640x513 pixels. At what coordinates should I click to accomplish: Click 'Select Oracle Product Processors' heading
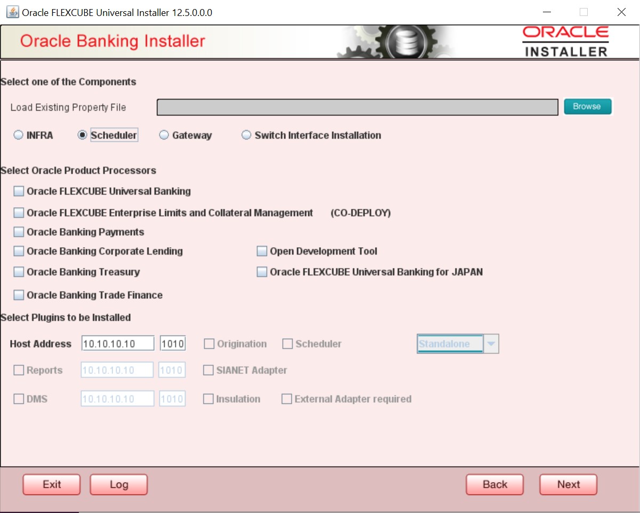(78, 170)
